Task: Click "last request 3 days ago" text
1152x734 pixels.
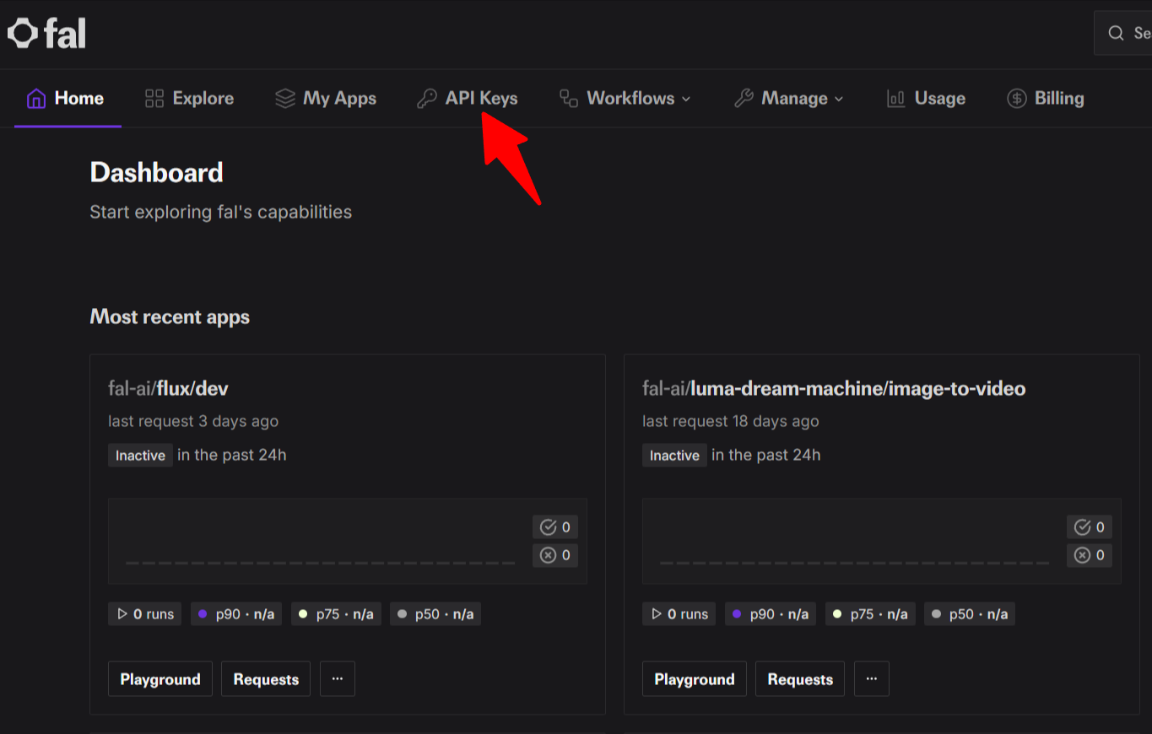Action: 193,421
